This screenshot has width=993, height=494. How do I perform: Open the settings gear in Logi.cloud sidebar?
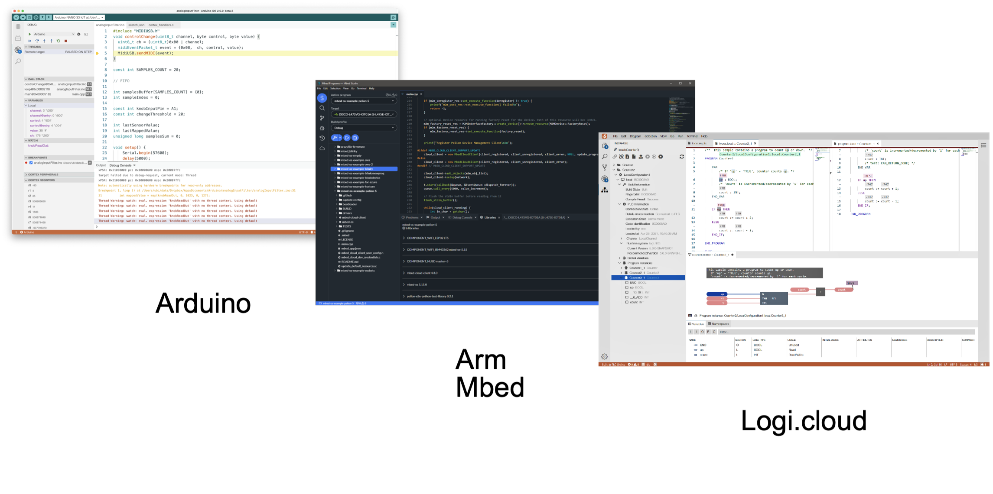pyautogui.click(x=604, y=357)
